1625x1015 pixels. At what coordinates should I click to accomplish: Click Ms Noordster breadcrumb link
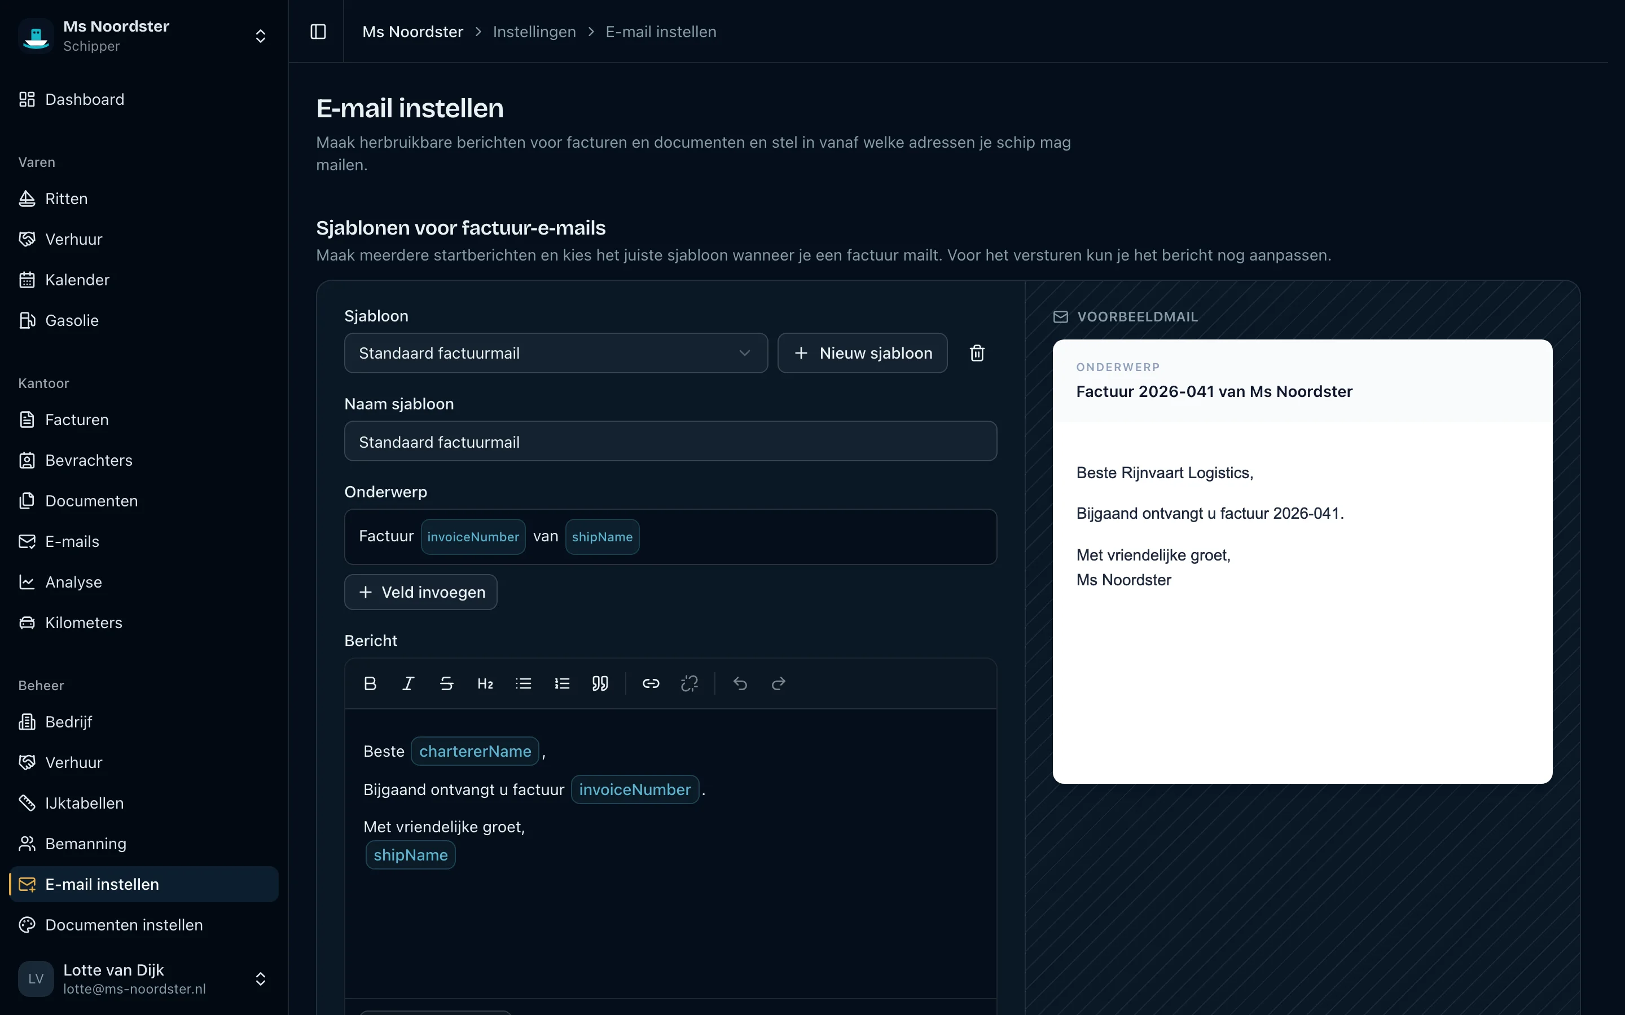[412, 32]
